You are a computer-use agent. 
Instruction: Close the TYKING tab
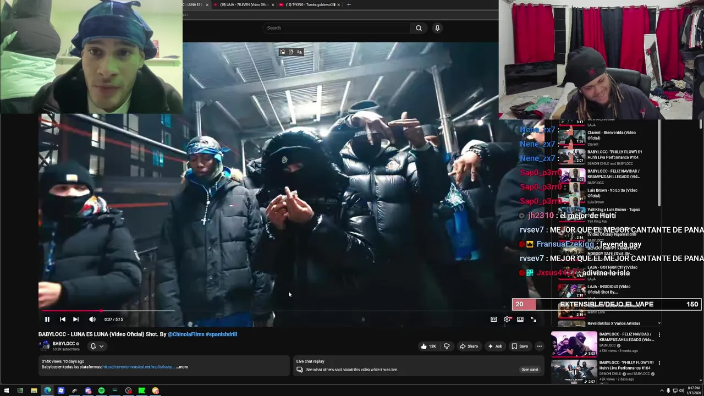coord(338,4)
